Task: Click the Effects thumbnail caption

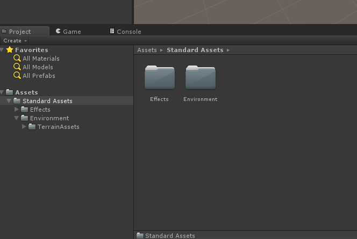Action: pos(159,99)
